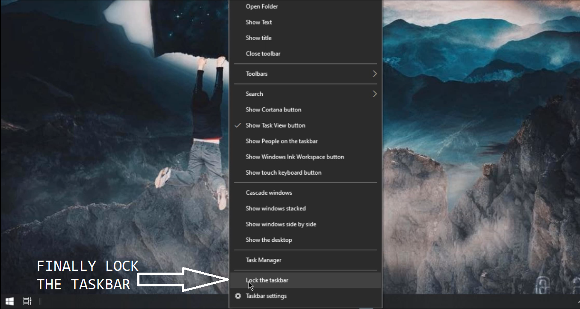Toggle Show title option
The height and width of the screenshot is (309, 580).
click(x=305, y=38)
